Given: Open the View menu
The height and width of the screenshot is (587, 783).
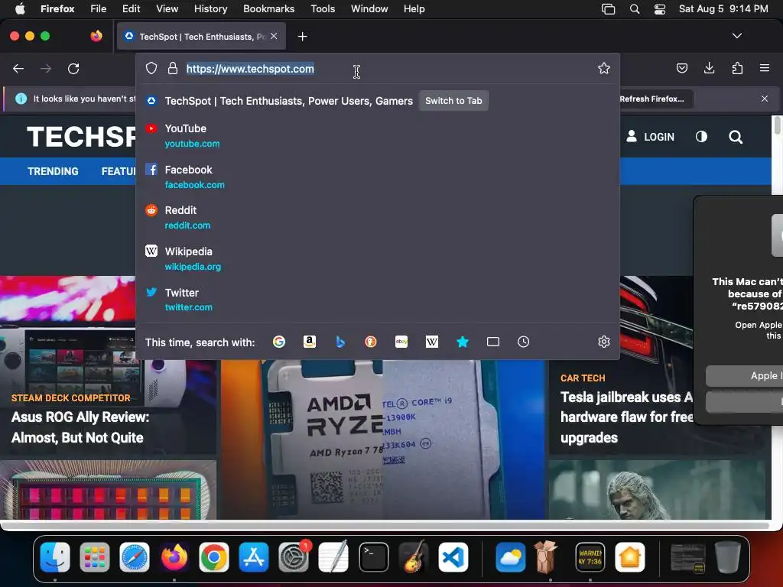Looking at the screenshot, I should pos(167,9).
